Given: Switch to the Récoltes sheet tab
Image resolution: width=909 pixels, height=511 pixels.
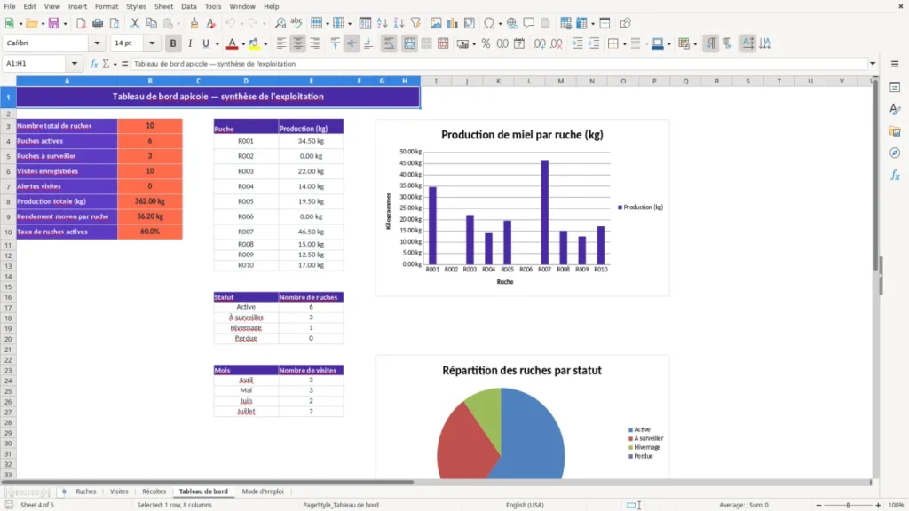Looking at the screenshot, I should click(x=154, y=491).
